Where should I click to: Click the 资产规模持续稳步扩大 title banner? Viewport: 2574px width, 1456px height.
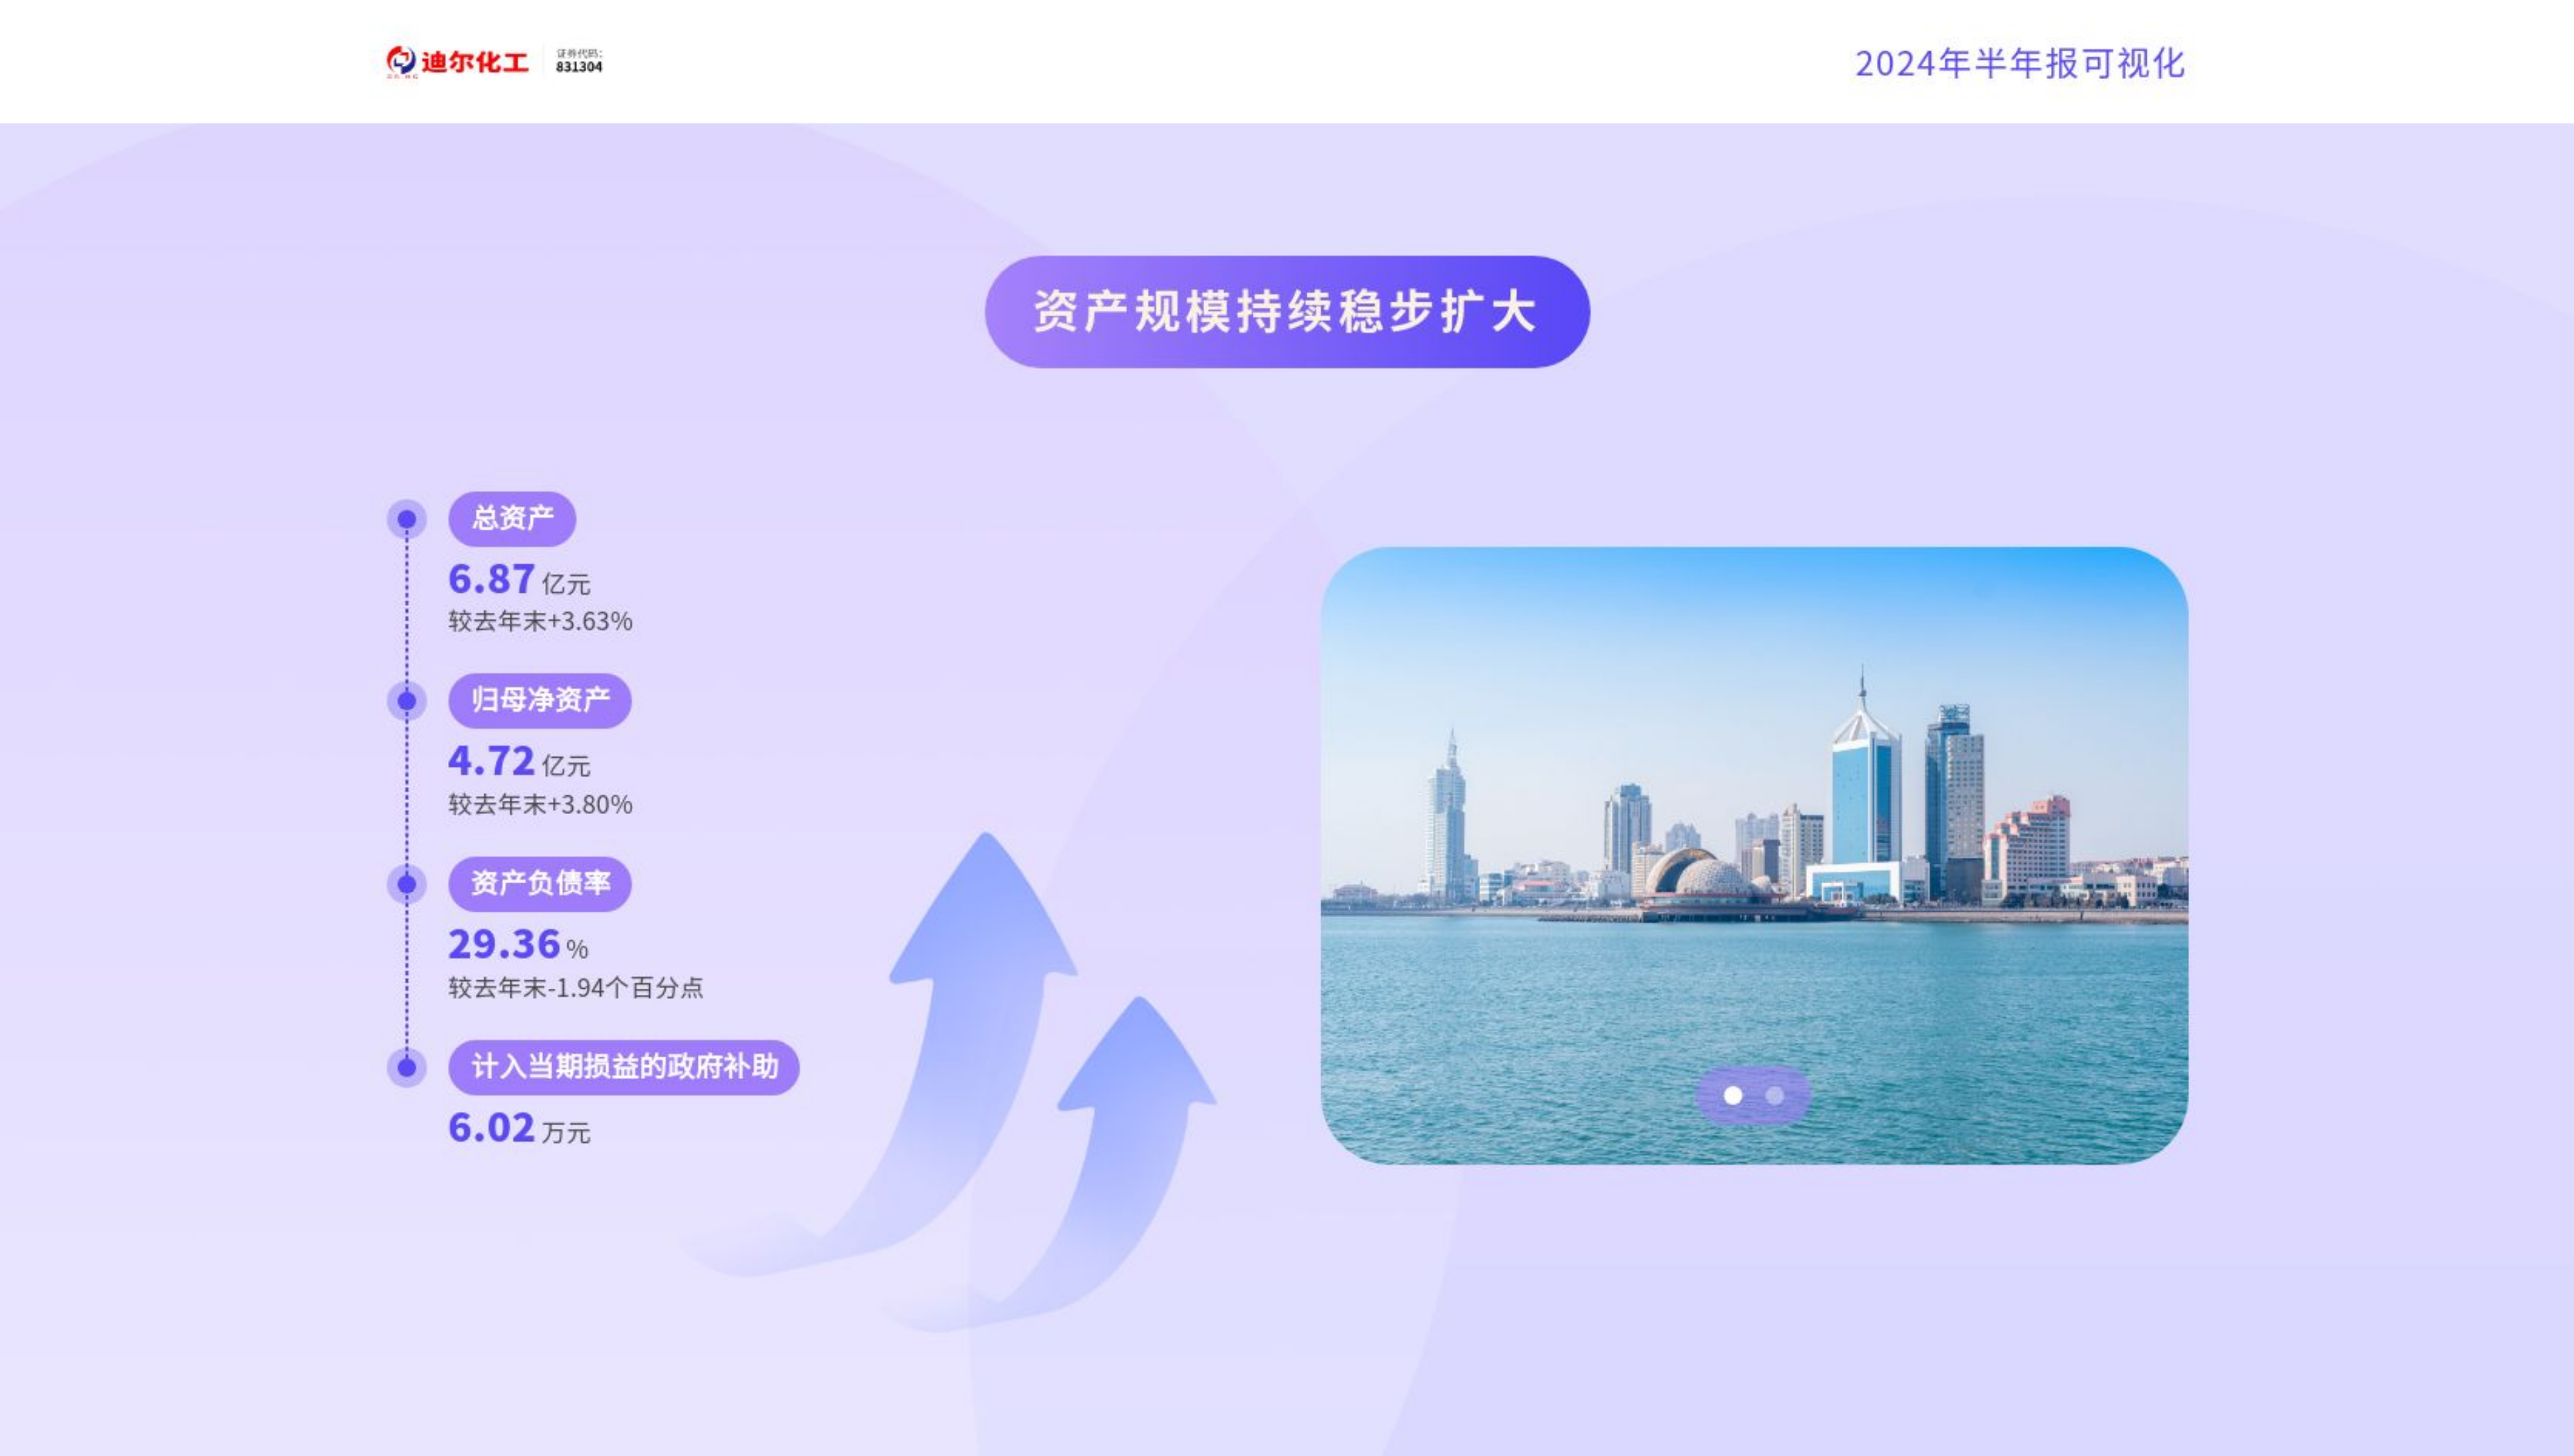point(1287,311)
